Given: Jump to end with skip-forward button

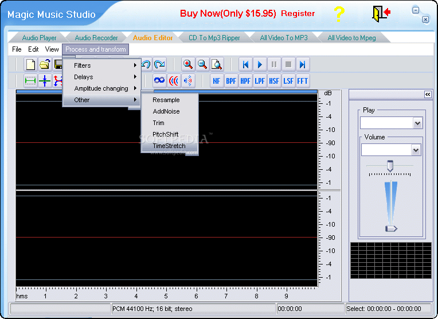Looking at the screenshot, I should pos(303,65).
